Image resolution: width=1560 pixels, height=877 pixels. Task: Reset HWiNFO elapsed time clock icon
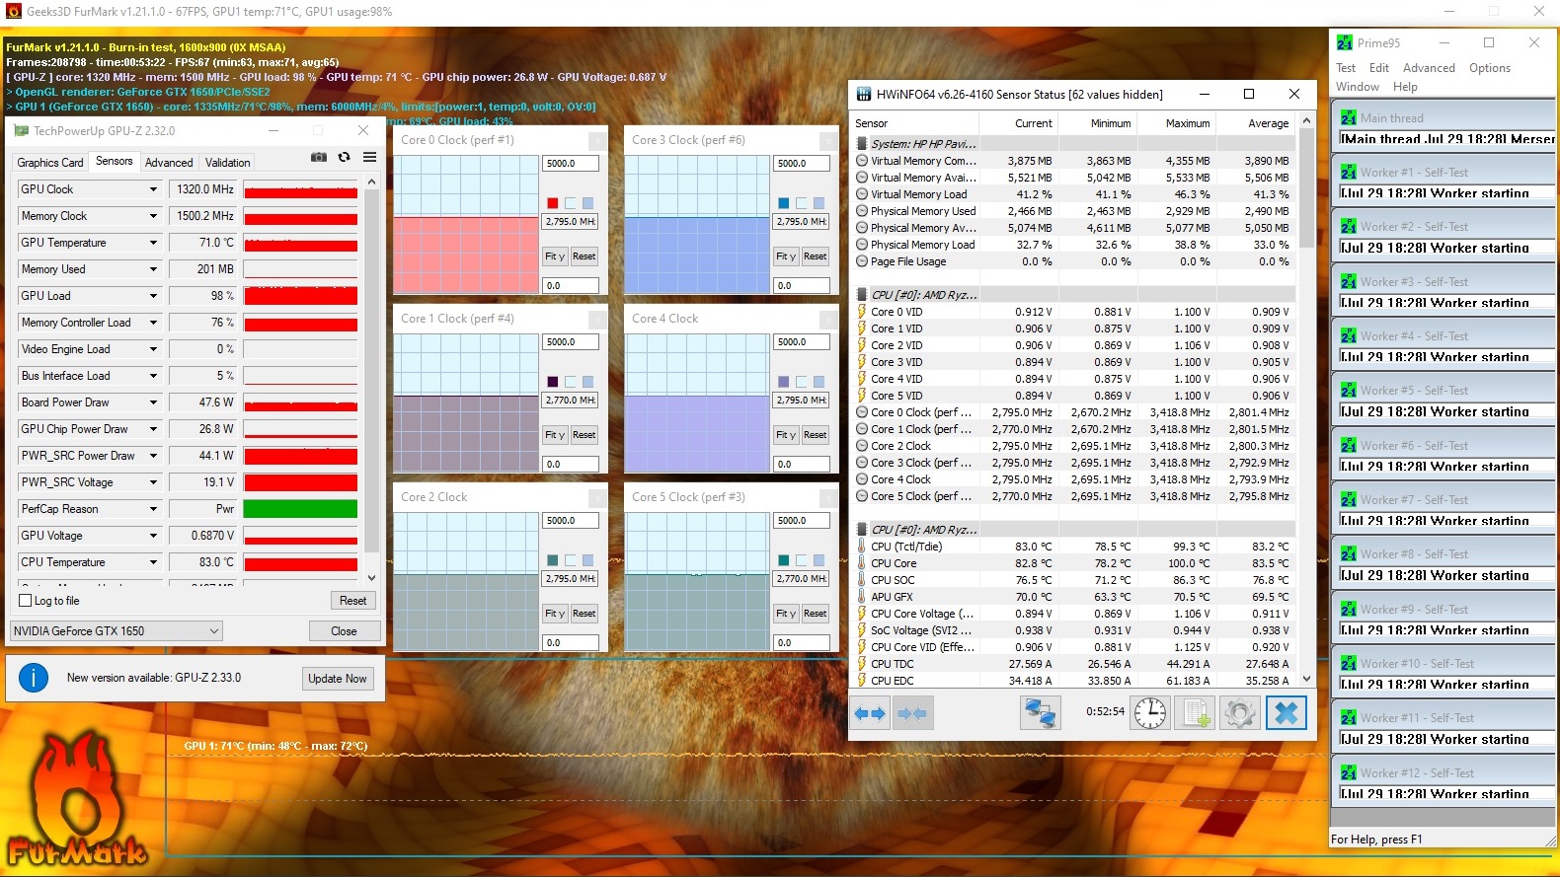[x=1150, y=712]
